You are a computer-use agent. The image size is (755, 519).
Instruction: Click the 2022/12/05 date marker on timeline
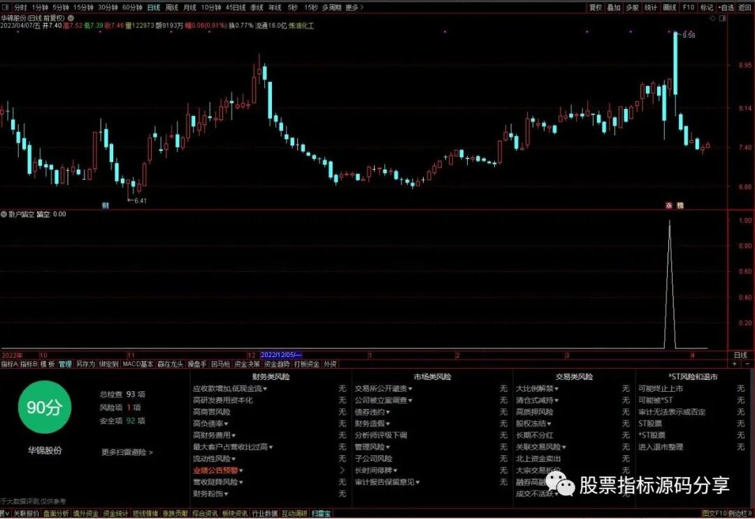click(x=281, y=355)
